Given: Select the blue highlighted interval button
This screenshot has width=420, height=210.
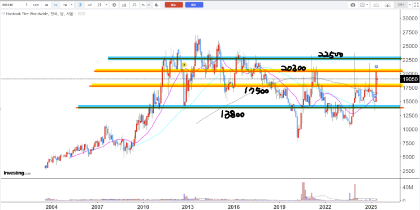Looking at the screenshot, I should coord(55,5).
